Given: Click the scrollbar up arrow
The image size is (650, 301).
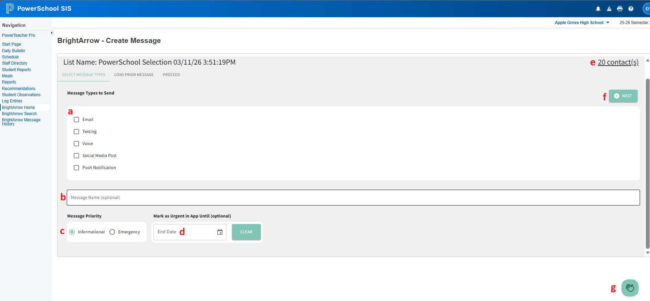Looking at the screenshot, I should pyautogui.click(x=648, y=60).
